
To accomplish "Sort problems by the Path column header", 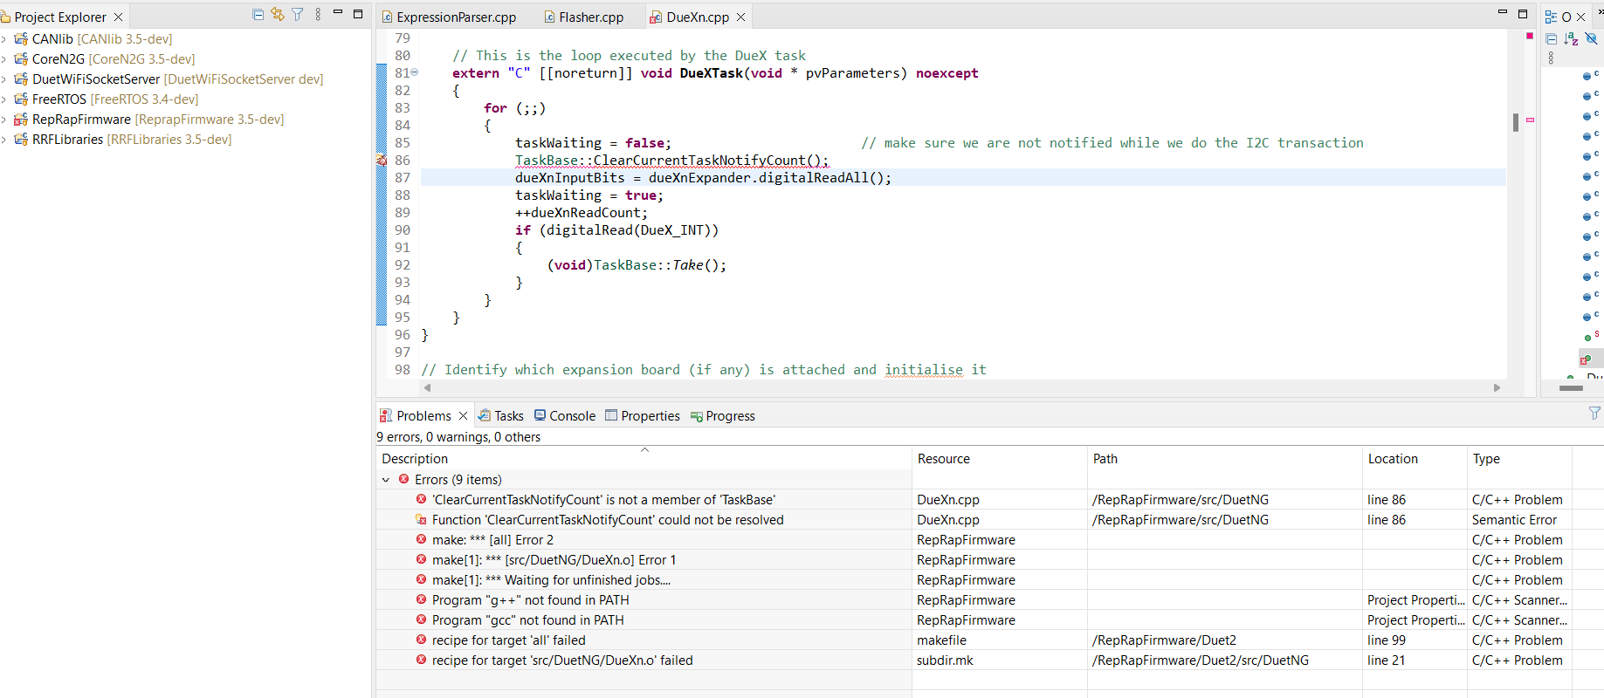I will click(x=1225, y=459).
